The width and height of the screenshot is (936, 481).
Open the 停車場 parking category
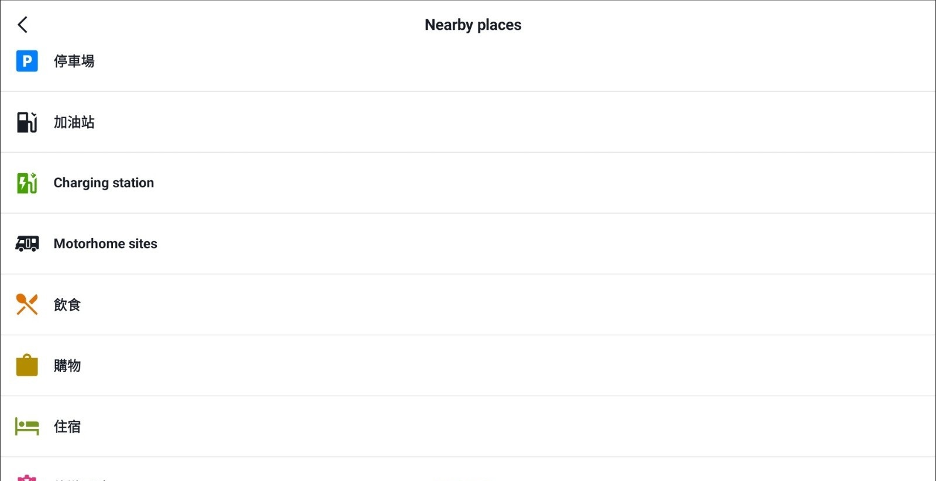tap(74, 61)
